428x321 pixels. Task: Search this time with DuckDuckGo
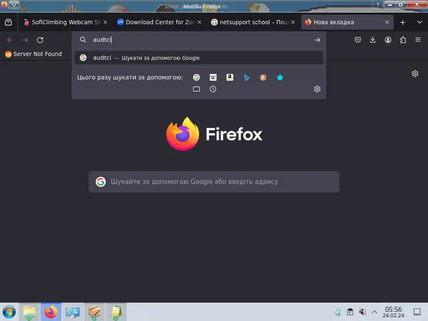point(263,77)
